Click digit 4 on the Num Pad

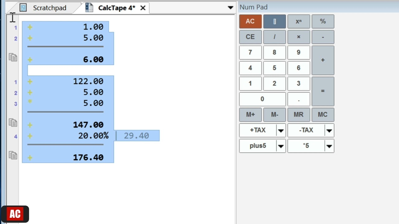(250, 68)
